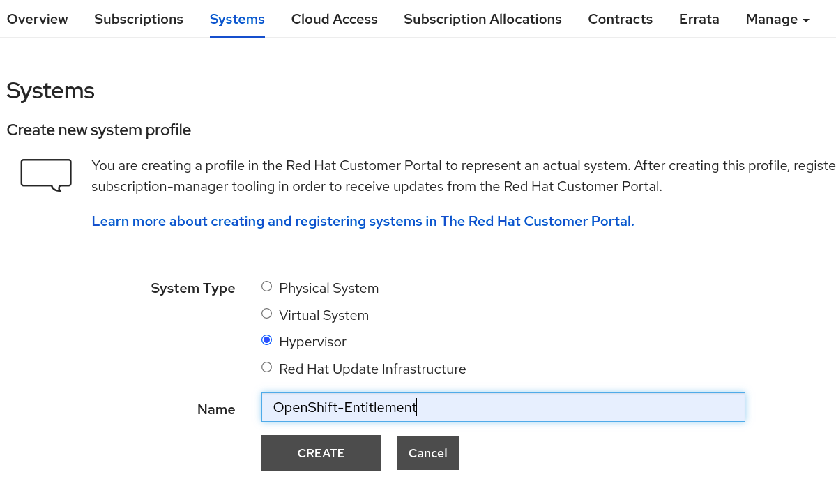Viewport: 836px width, 481px height.
Task: Open the Manage dropdown menu
Action: pos(776,19)
